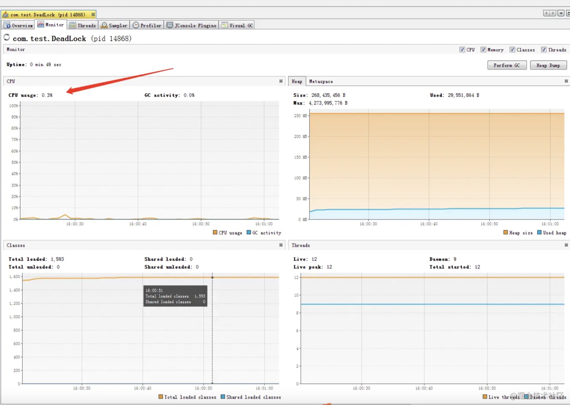Click the 16:00:51 classes chart tooltip
Image resolution: width=570 pixels, height=405 pixels.
tap(175, 296)
